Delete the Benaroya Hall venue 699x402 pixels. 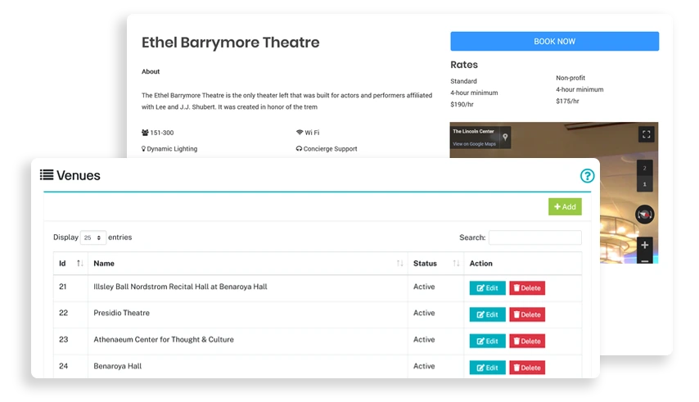coord(527,368)
